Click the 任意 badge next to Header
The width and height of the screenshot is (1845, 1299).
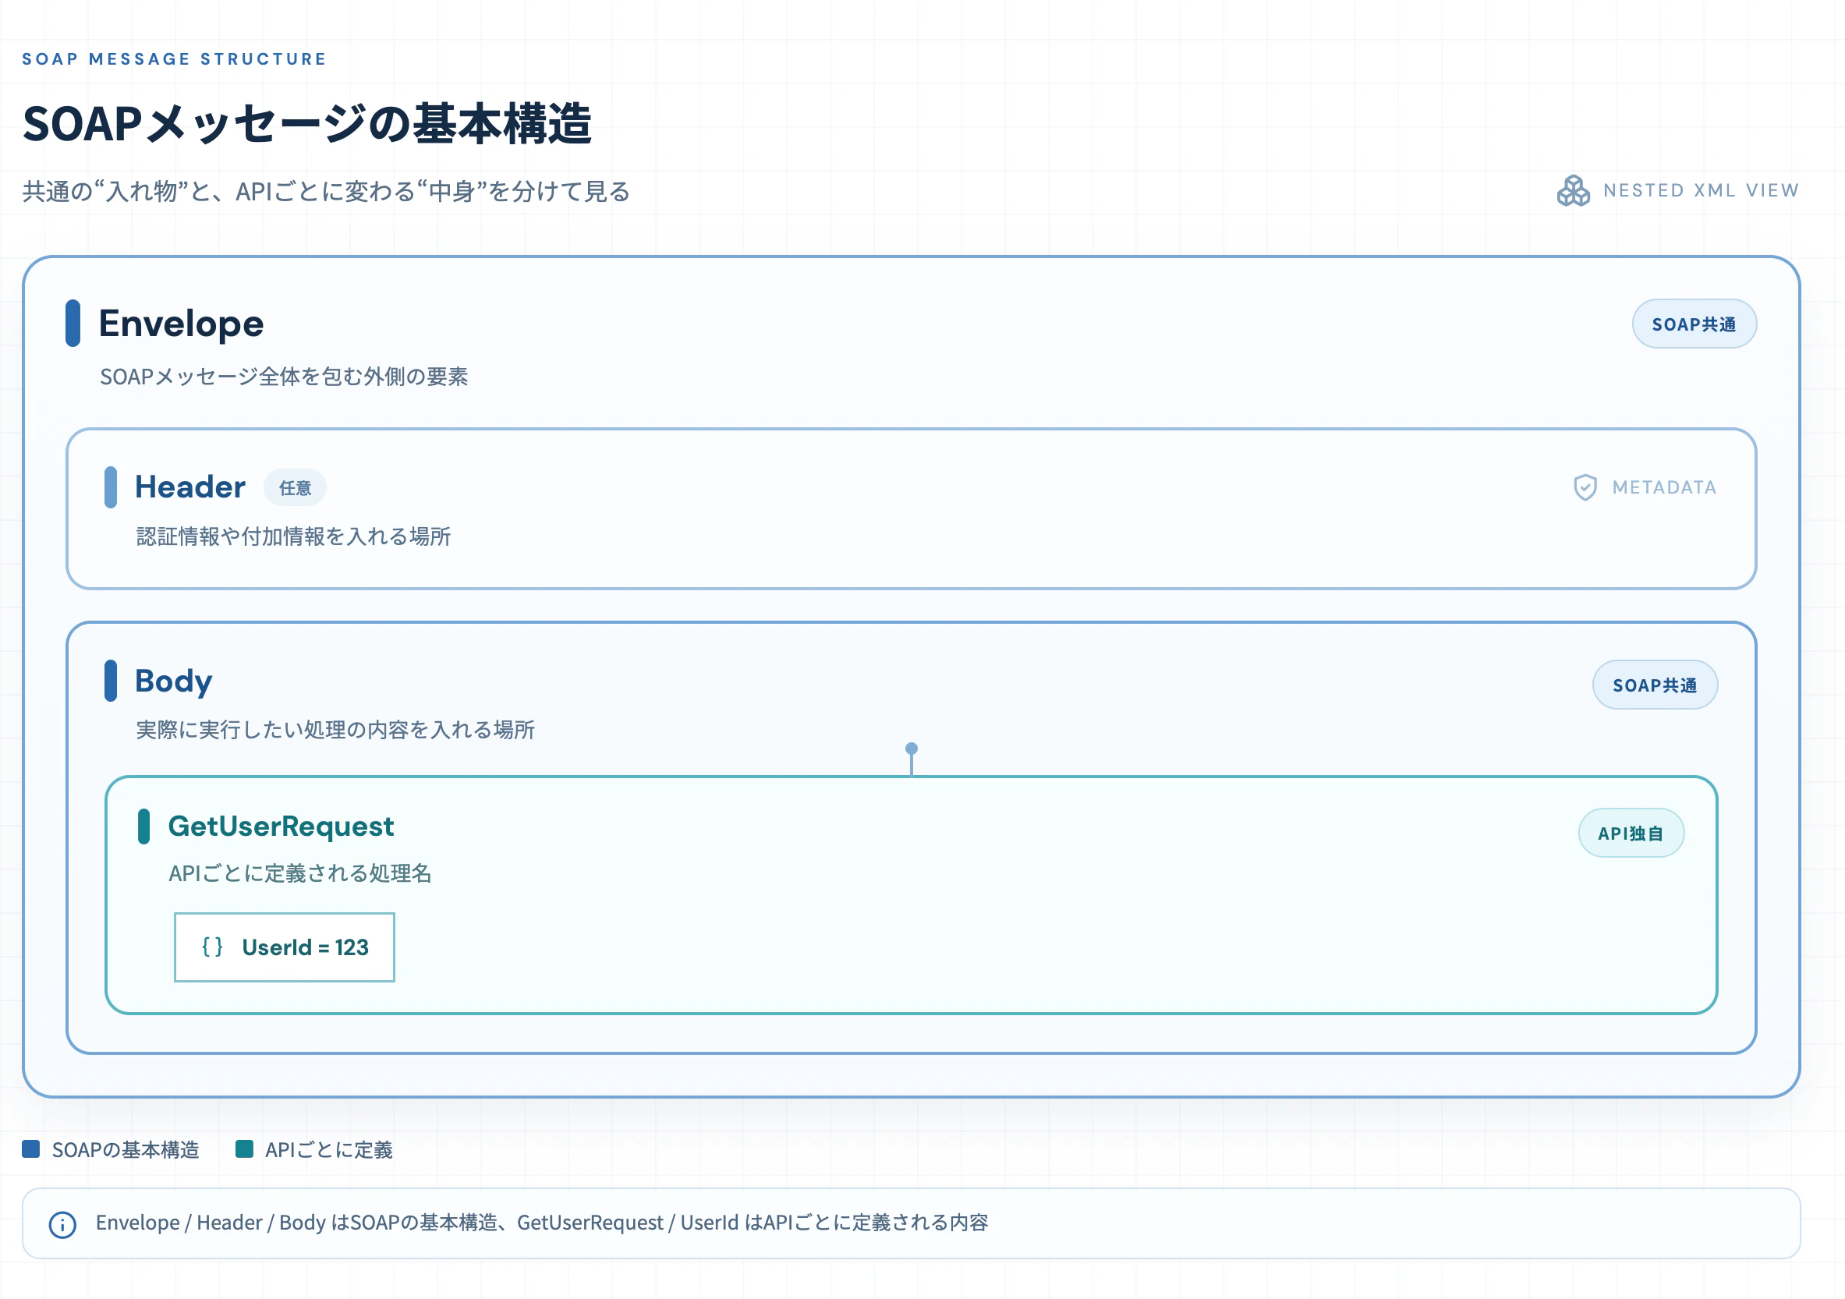tap(295, 487)
